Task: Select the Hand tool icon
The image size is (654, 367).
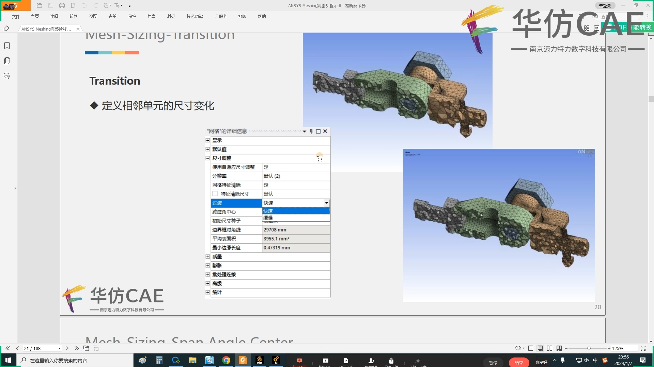Action: click(x=106, y=5)
